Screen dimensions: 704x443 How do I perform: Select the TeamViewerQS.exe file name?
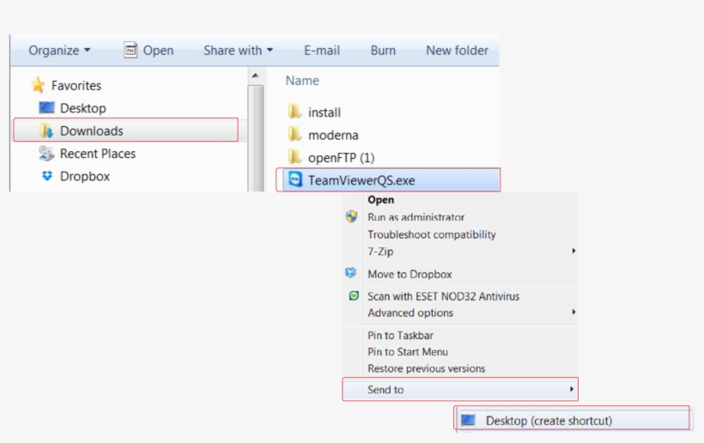coord(361,180)
